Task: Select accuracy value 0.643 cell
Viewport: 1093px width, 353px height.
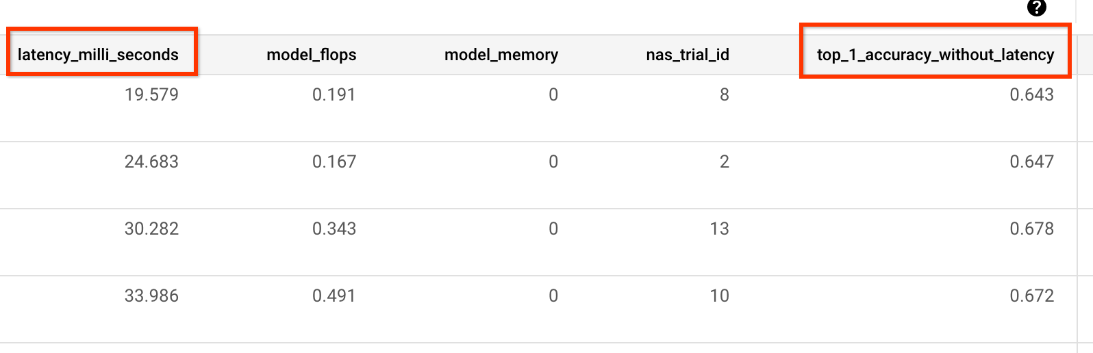Action: pos(1031,94)
